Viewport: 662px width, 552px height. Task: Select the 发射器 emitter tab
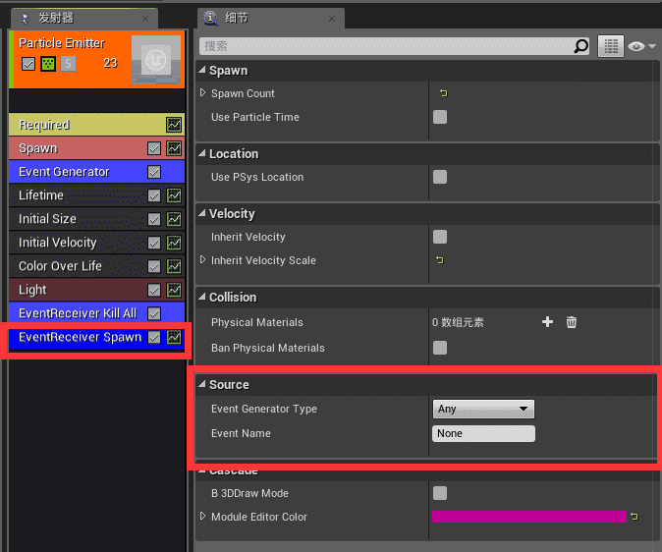[54, 18]
